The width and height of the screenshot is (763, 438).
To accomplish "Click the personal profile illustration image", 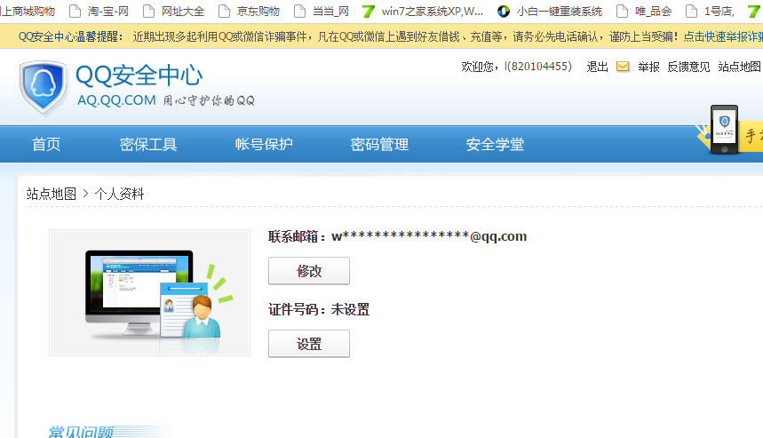I will click(149, 292).
